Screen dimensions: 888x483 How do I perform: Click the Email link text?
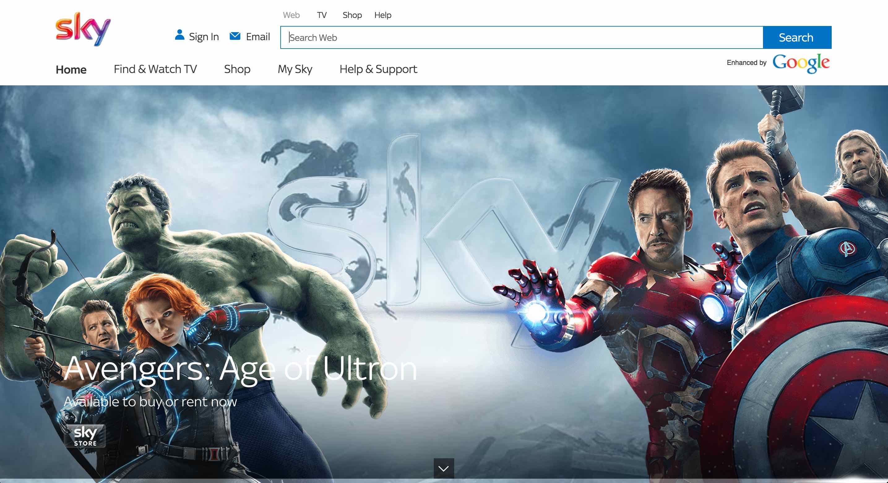(x=258, y=37)
